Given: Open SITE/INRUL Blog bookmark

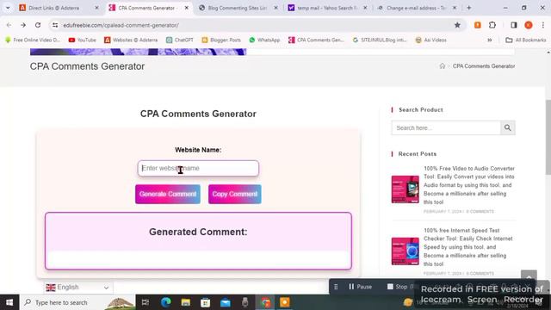Looking at the screenshot, I should [380, 40].
